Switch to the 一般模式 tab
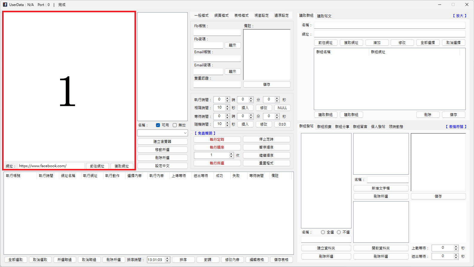Image resolution: width=474 pixels, height=267 pixels. tap(201, 16)
